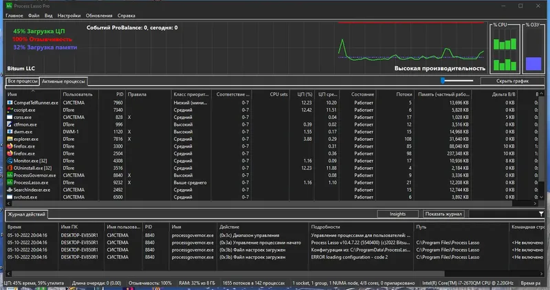Click the Показать журнал button

(443, 214)
